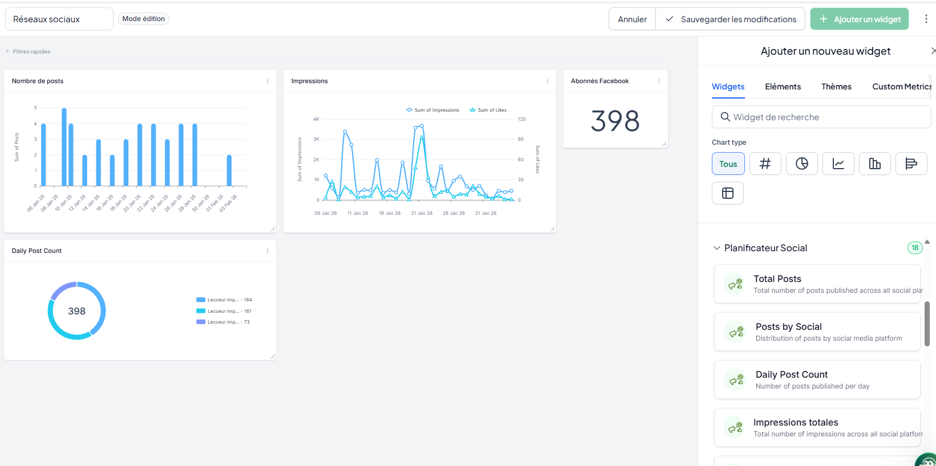936x466 pixels.
Task: Click the Abonnés Facebook widget title
Action: [600, 81]
